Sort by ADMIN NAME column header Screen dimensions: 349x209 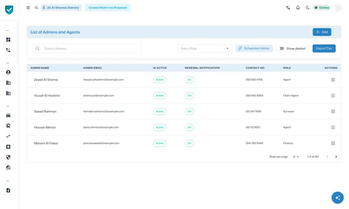pyautogui.click(x=40, y=68)
